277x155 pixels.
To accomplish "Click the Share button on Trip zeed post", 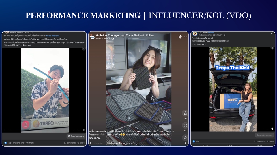I will [x=261, y=146].
